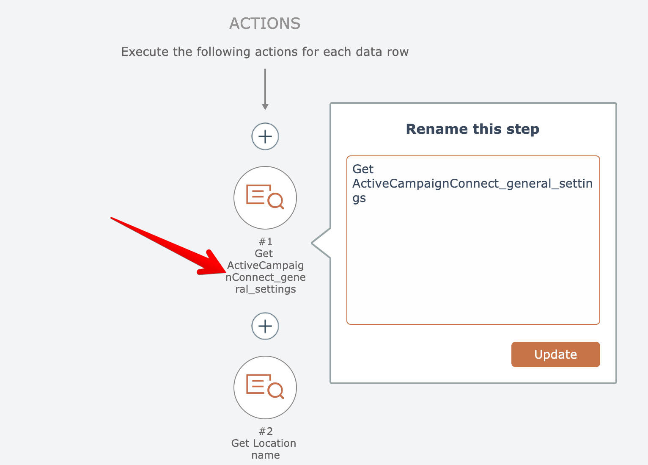This screenshot has height=465, width=648.
Task: Click the ACTIONS section heading
Action: [x=265, y=24]
